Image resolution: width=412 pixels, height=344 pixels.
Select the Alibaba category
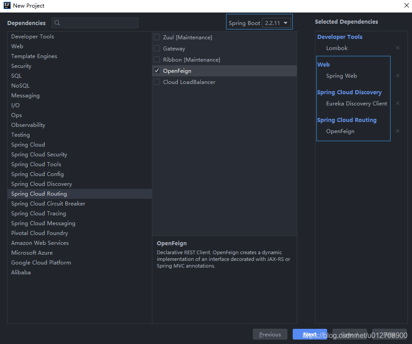tap(80, 273)
